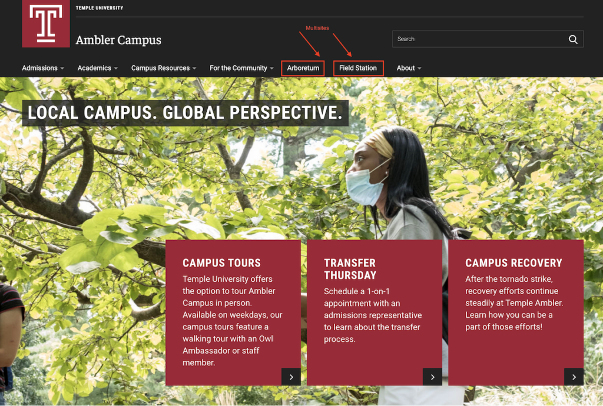Click the Local Campus Global Perspective banner
603x406 pixels.
[x=185, y=113]
